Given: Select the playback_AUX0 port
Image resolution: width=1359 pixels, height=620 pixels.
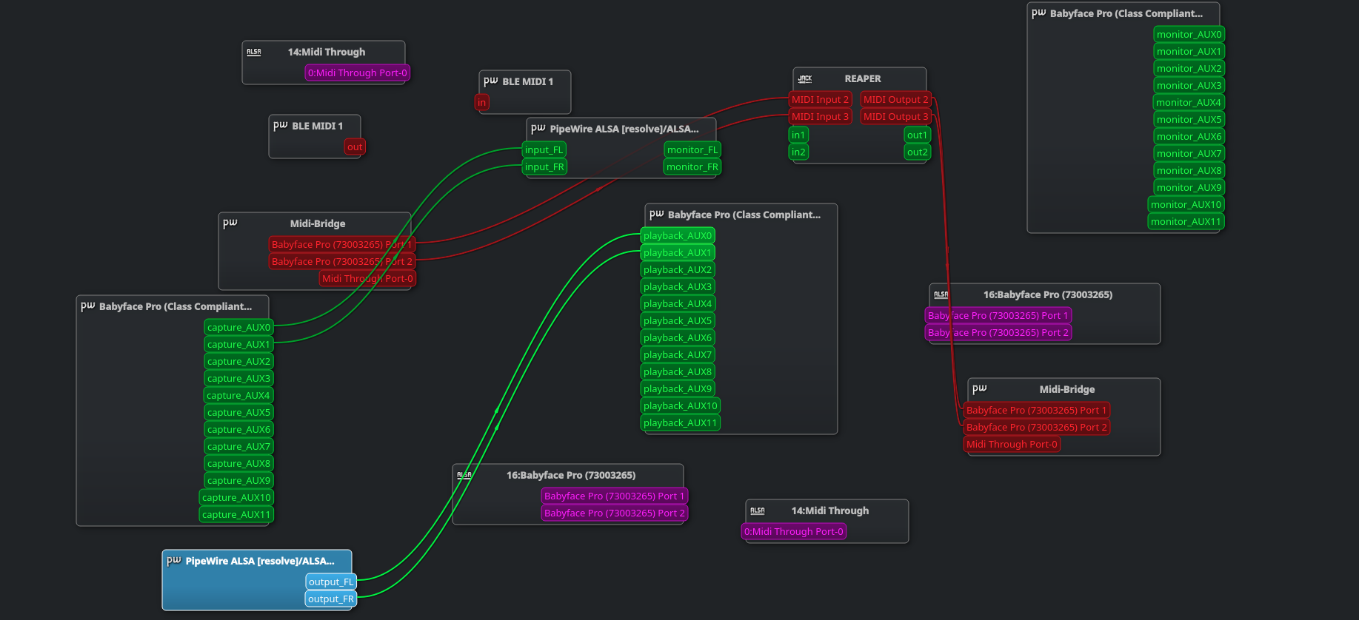Looking at the screenshot, I should tap(678, 235).
